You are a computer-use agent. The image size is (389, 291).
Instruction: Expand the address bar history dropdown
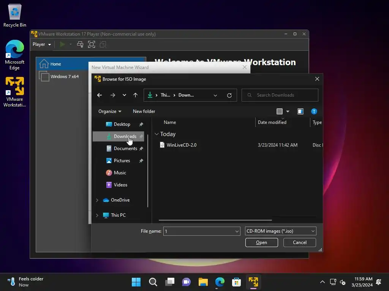215,95
